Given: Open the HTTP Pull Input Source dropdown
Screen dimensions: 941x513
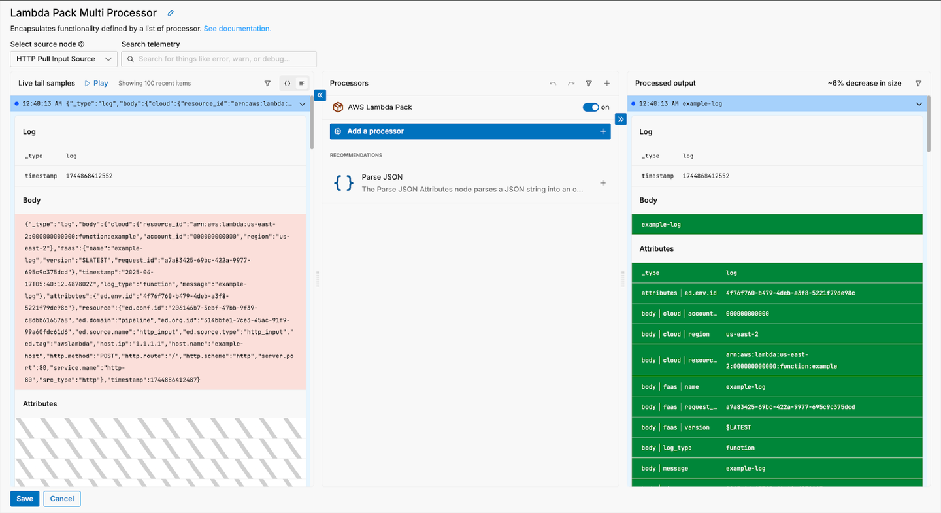Looking at the screenshot, I should coord(63,59).
